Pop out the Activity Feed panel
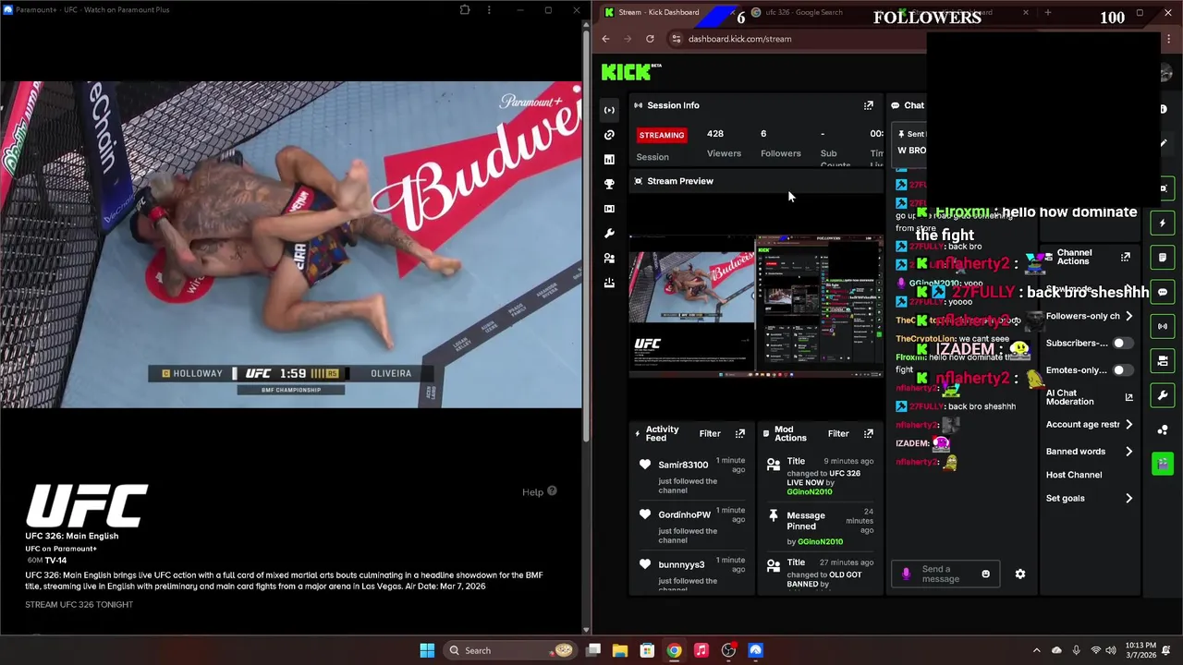This screenshot has width=1183, height=665. click(739, 433)
